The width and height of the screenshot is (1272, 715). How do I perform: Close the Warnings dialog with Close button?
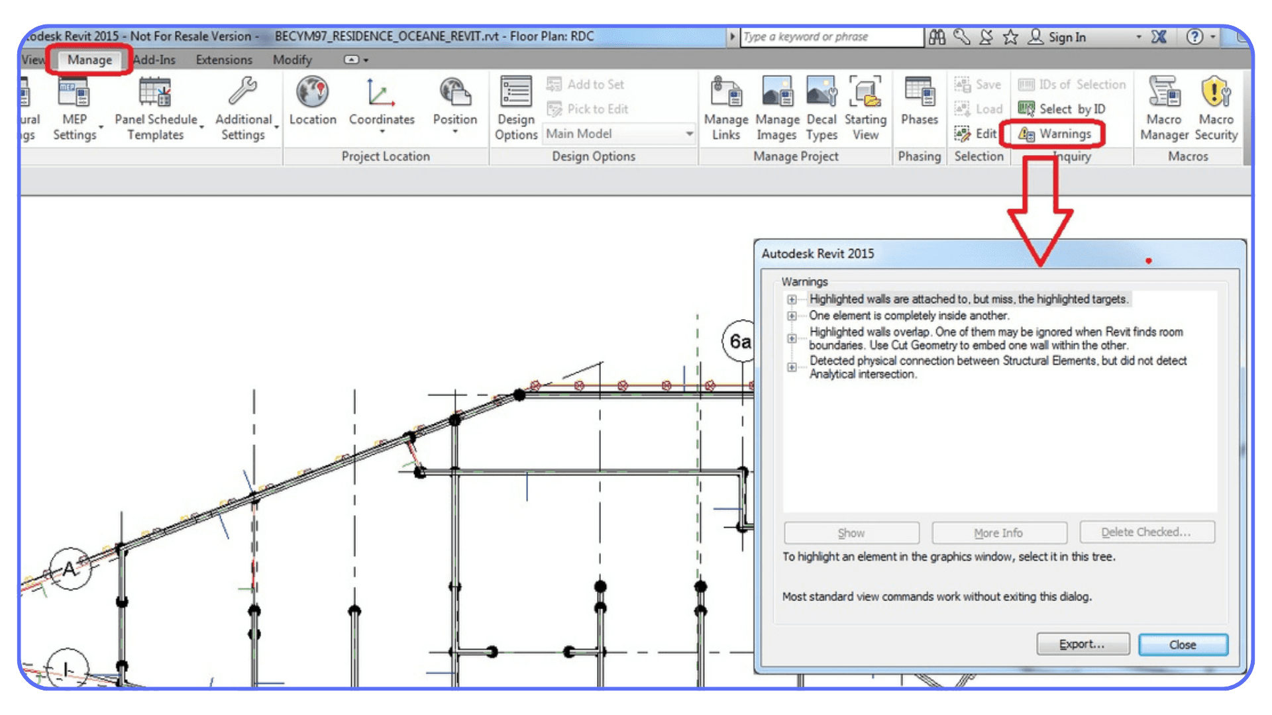(x=1183, y=644)
